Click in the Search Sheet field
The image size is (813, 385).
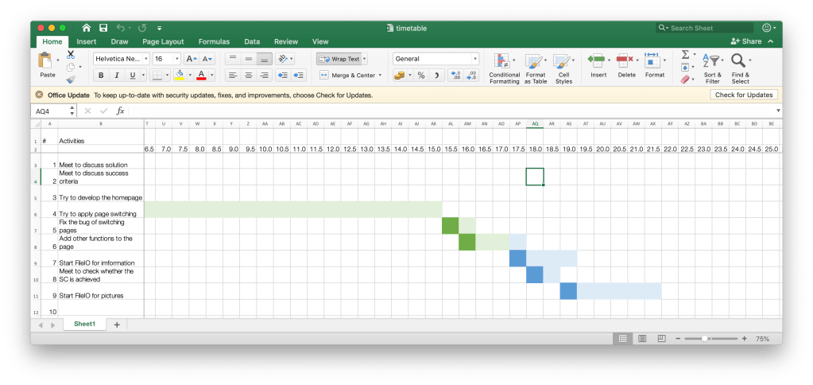709,28
